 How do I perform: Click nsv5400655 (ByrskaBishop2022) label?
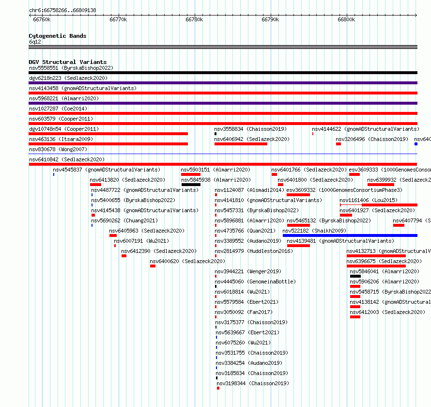(133, 200)
